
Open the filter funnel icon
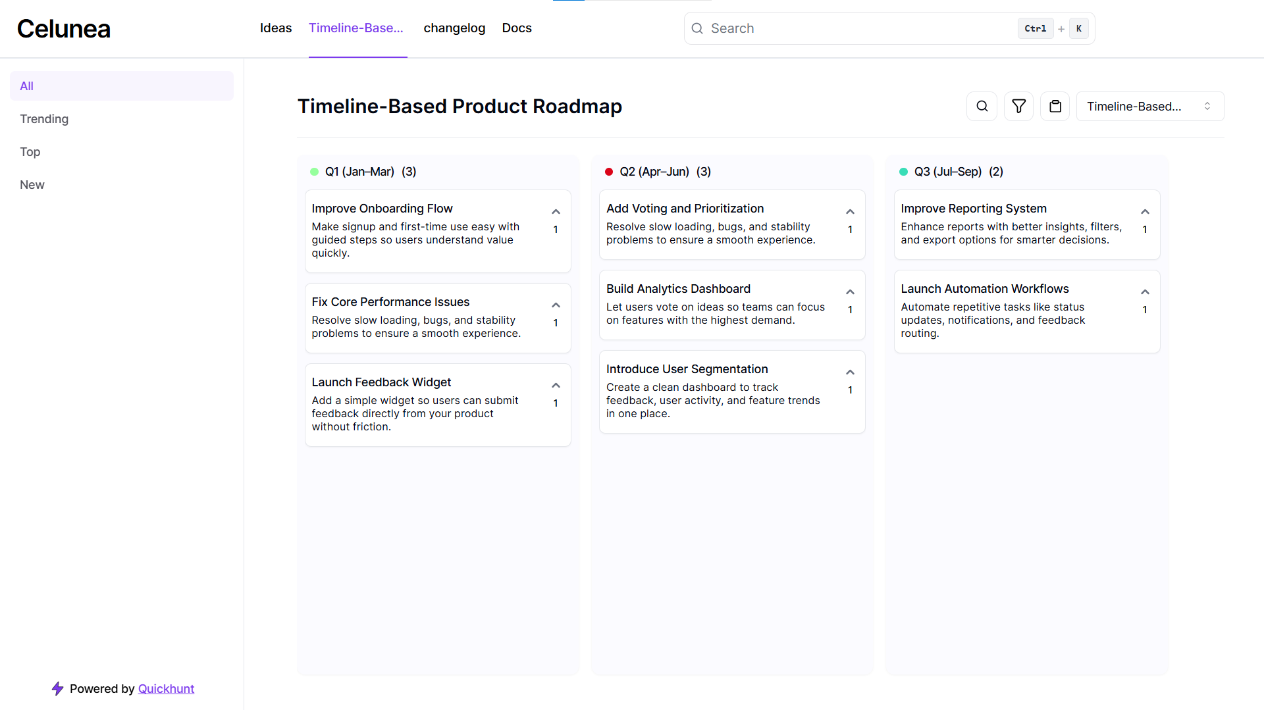coord(1018,106)
